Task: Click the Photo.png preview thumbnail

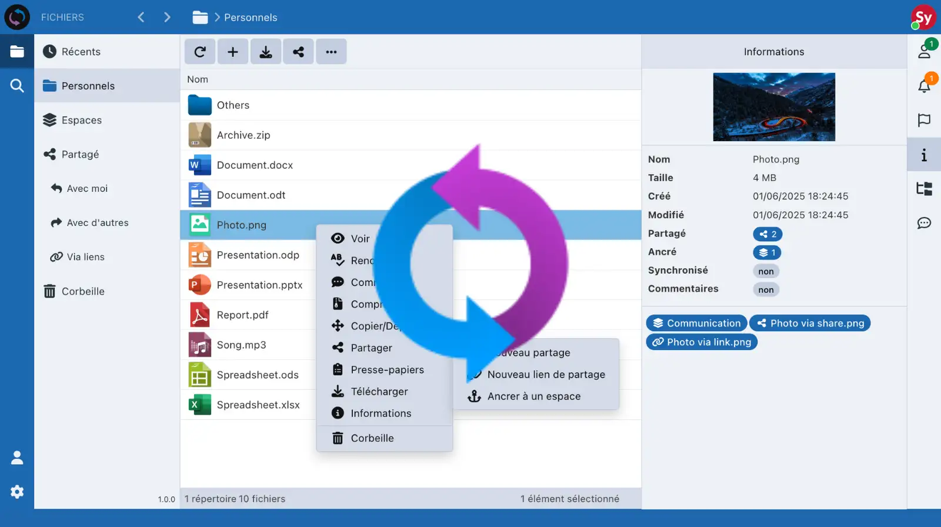Action: pyautogui.click(x=774, y=107)
